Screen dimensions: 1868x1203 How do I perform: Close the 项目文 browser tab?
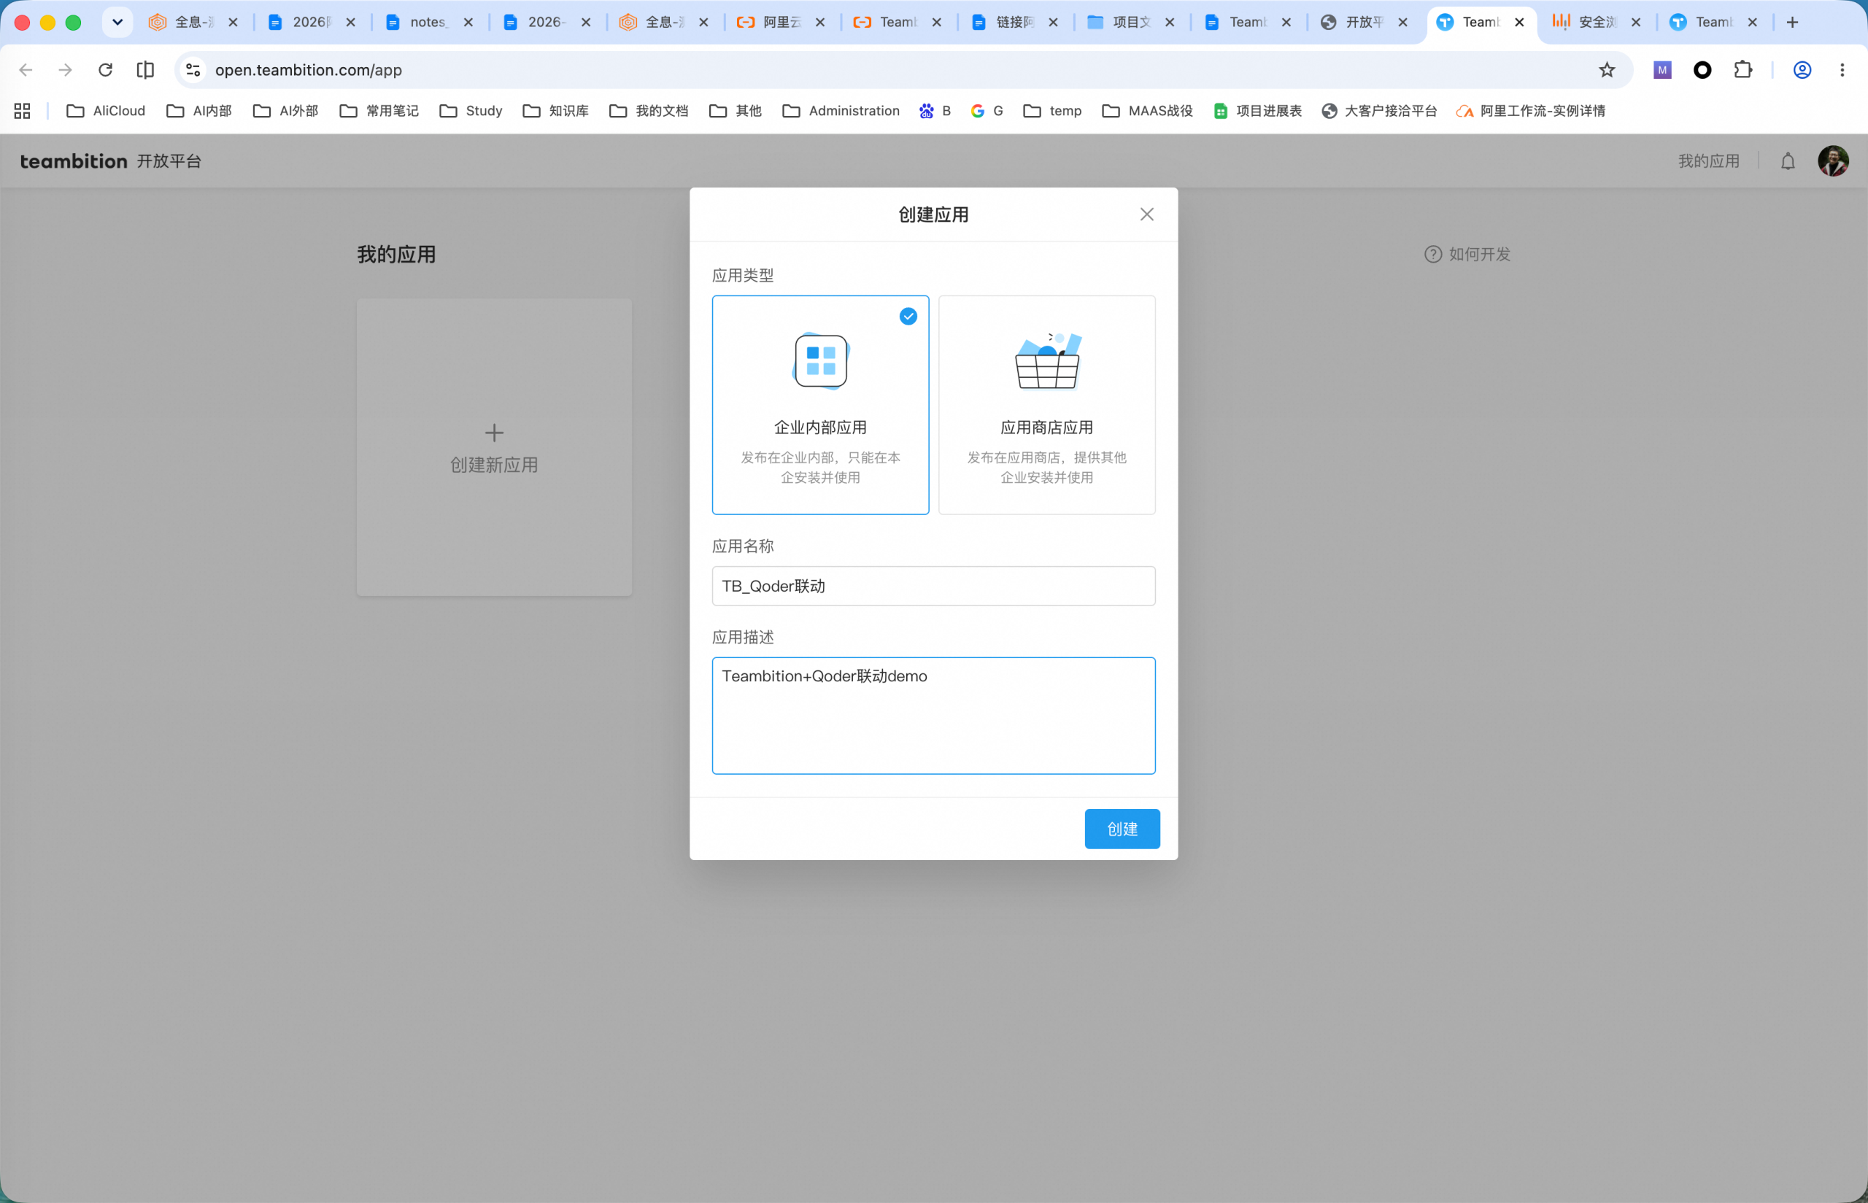point(1170,23)
